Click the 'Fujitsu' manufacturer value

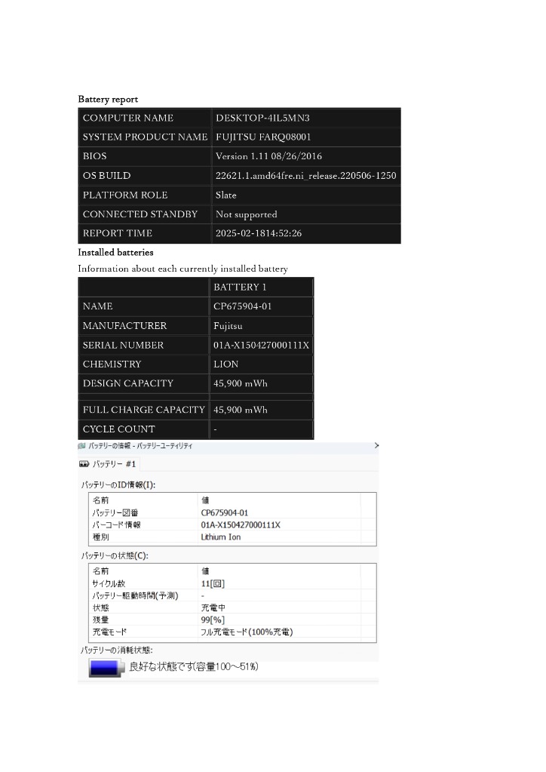pos(228,326)
